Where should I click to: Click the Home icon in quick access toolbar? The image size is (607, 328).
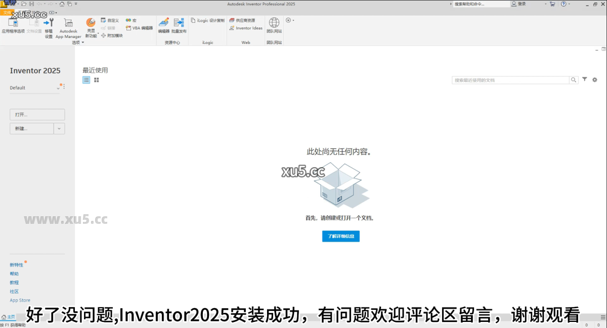point(62,4)
